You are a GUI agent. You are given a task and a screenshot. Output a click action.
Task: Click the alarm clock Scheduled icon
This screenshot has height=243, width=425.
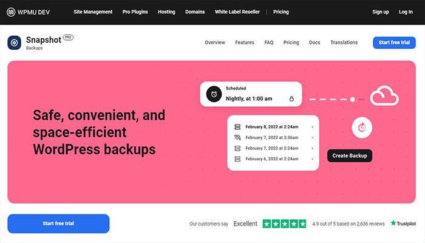tap(213, 94)
